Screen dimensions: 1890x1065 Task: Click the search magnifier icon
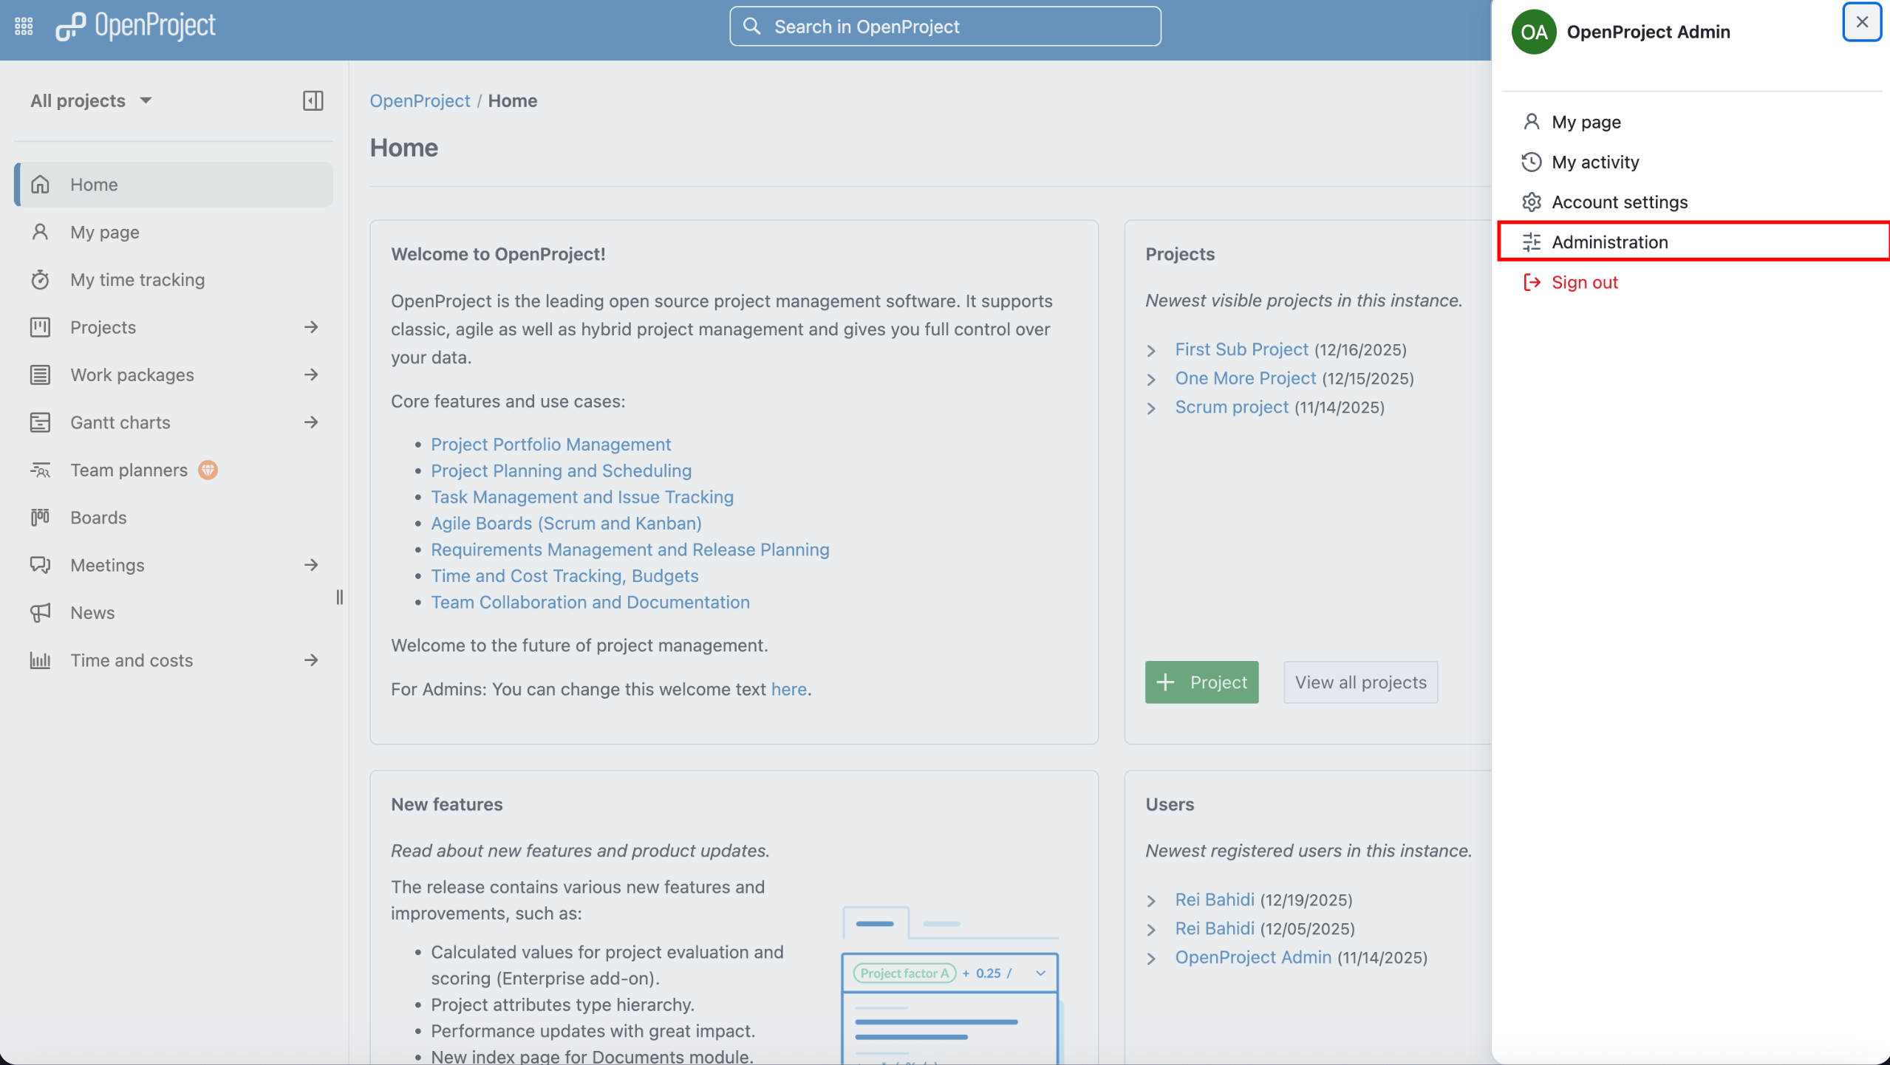[751, 27]
